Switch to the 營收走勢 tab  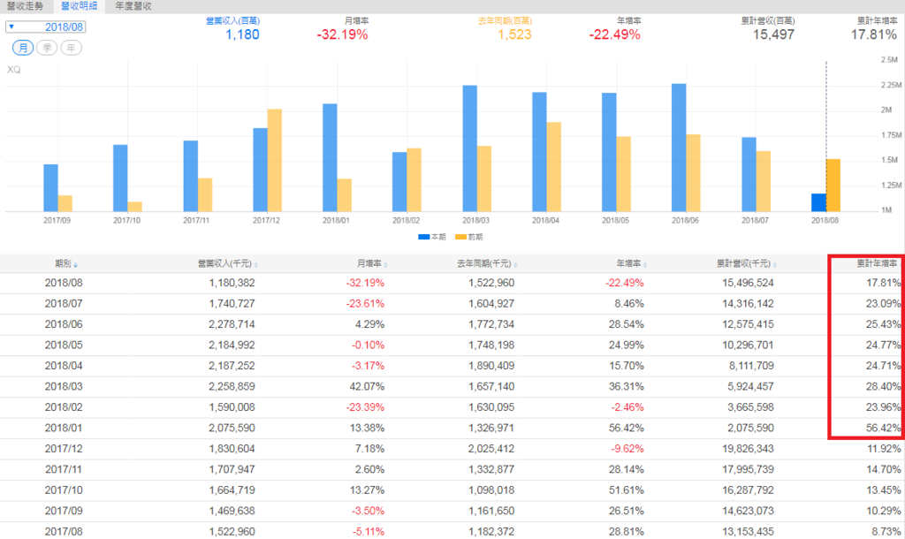coord(25,6)
